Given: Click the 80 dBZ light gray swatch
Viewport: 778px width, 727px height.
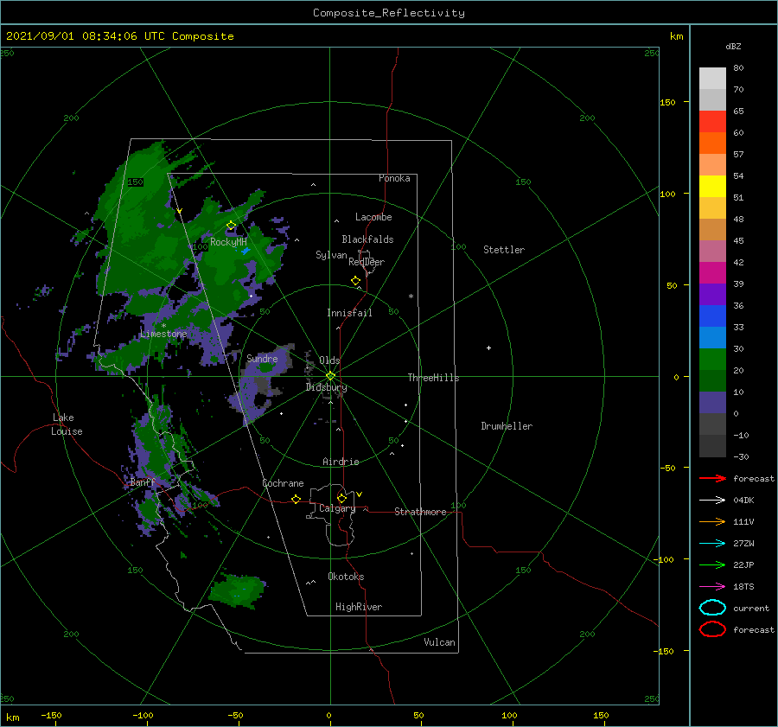Looking at the screenshot, I should pos(712,78).
